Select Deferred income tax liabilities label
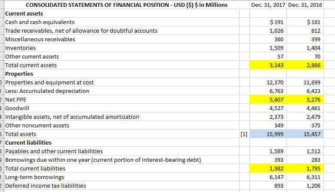The height and width of the screenshot is (192, 335). 46,186
